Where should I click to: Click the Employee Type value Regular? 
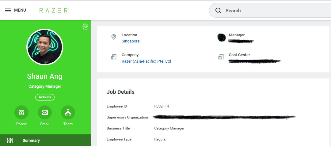click(x=160, y=139)
